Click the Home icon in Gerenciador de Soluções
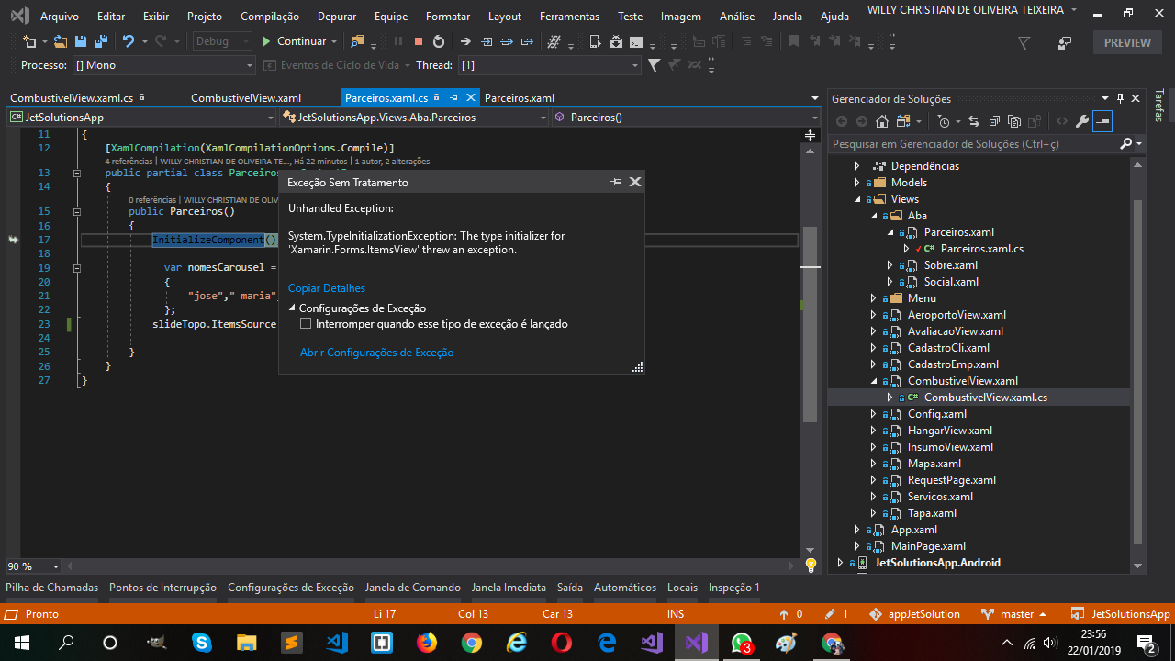1175x661 pixels. point(882,121)
